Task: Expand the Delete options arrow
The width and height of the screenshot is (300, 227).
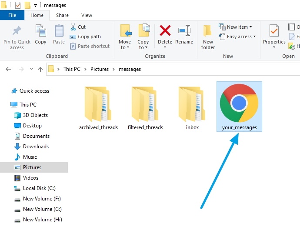Action: point(165,47)
